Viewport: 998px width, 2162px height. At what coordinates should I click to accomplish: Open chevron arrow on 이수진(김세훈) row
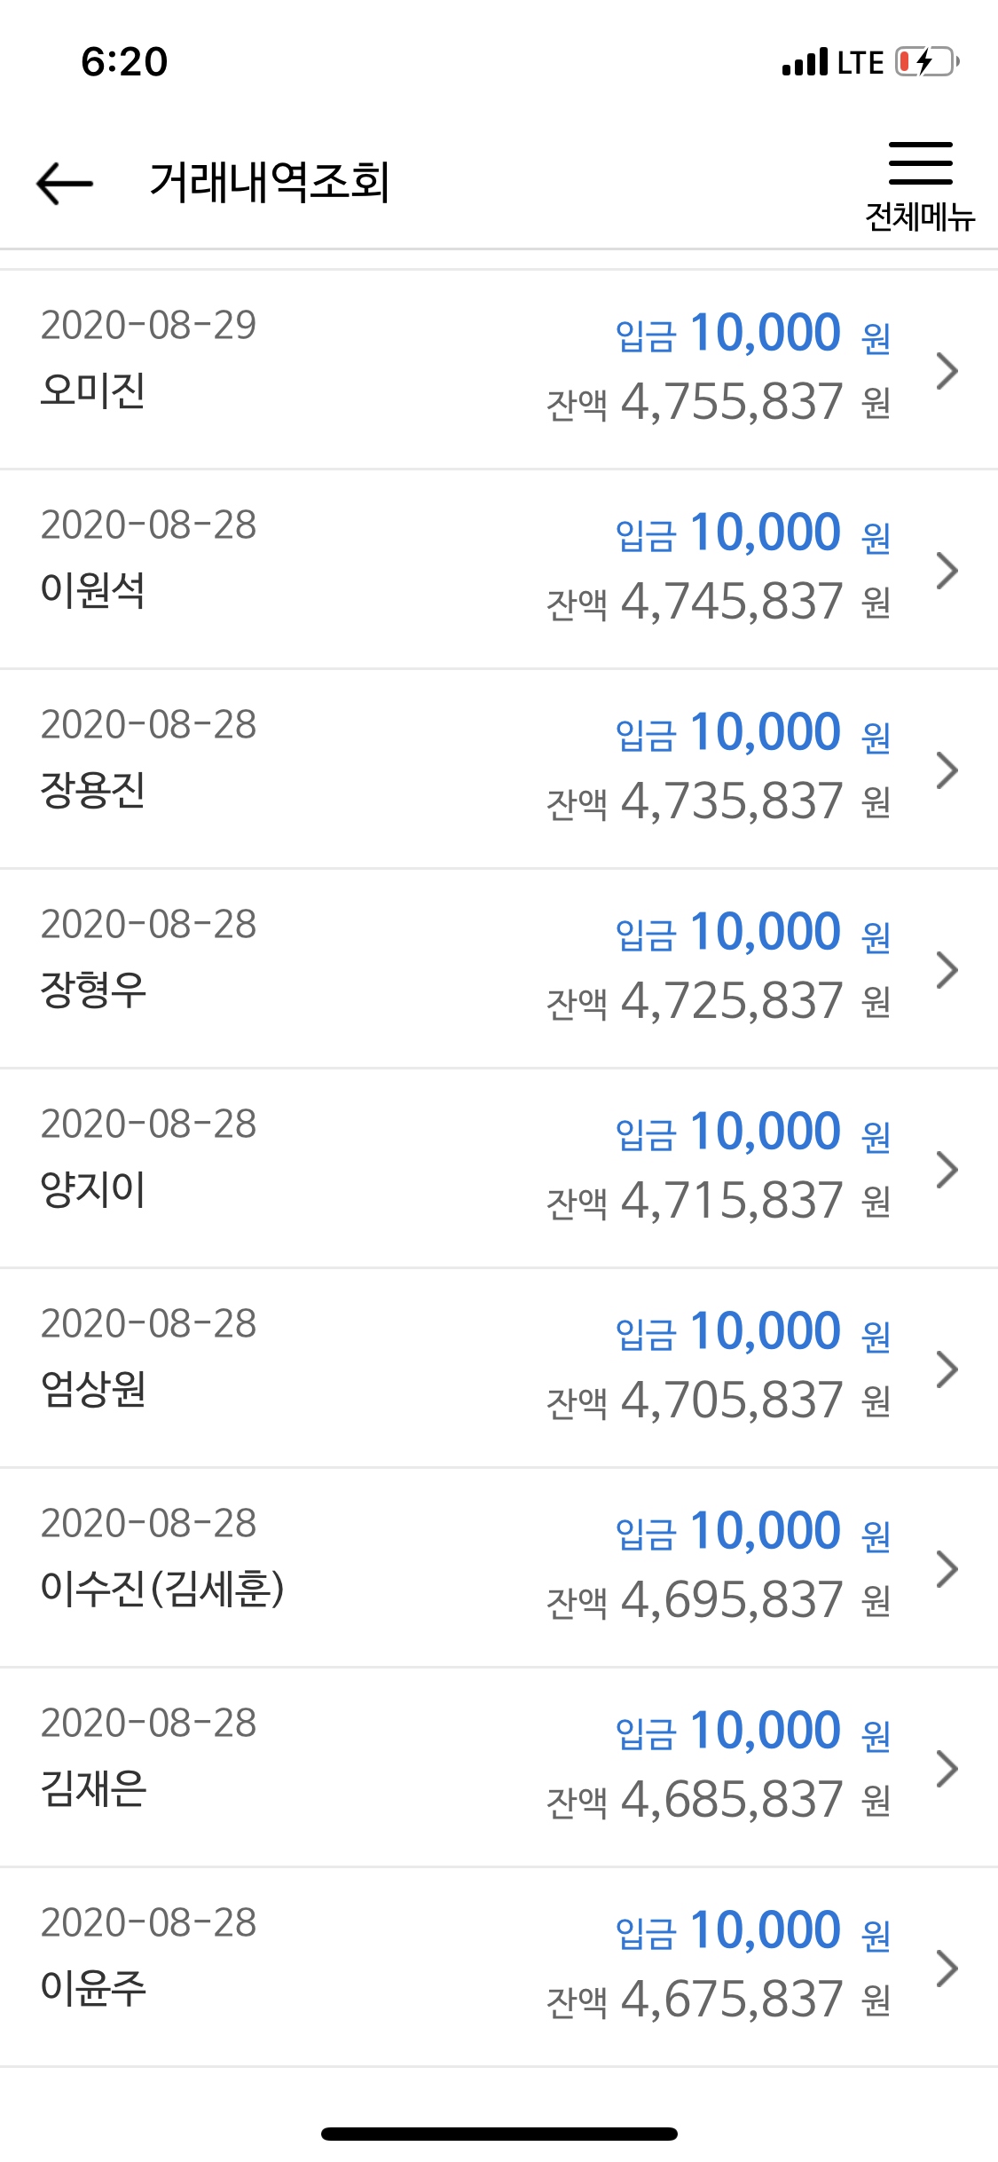click(947, 1568)
